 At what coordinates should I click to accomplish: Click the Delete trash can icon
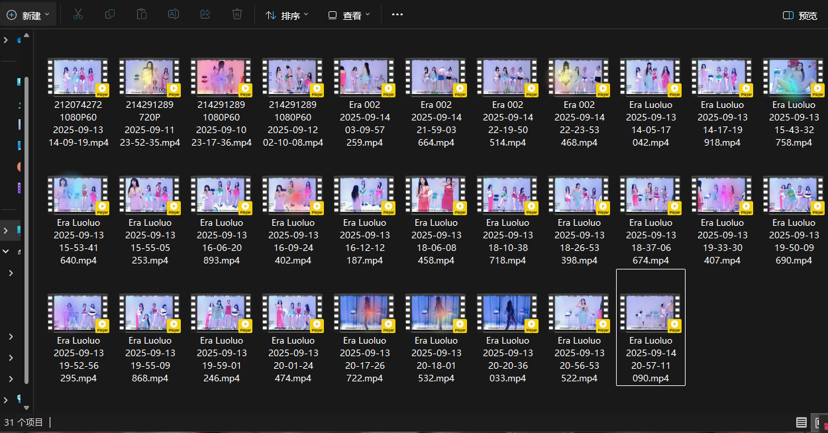237,15
